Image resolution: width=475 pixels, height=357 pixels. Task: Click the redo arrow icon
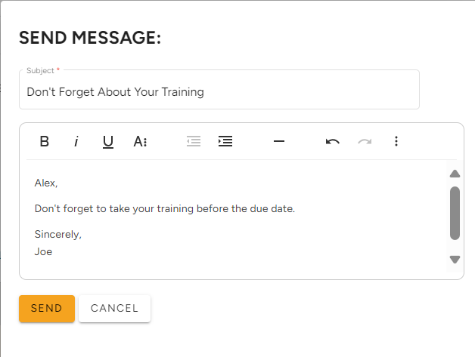point(365,141)
